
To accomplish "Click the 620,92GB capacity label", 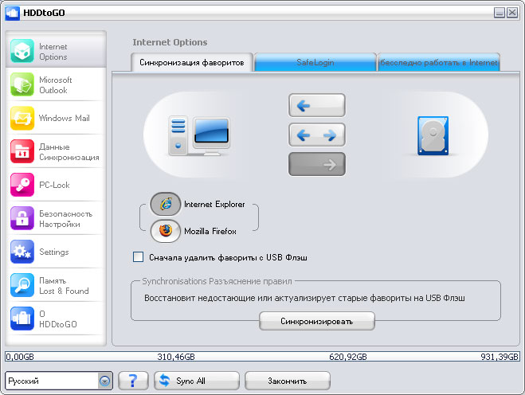I will pos(348,357).
